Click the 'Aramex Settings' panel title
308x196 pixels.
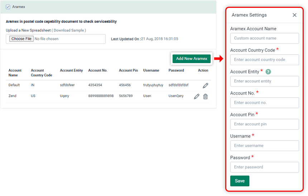pos(249,15)
